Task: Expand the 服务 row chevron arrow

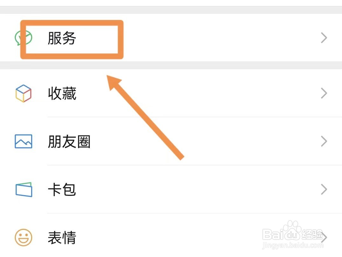Action: [324, 38]
